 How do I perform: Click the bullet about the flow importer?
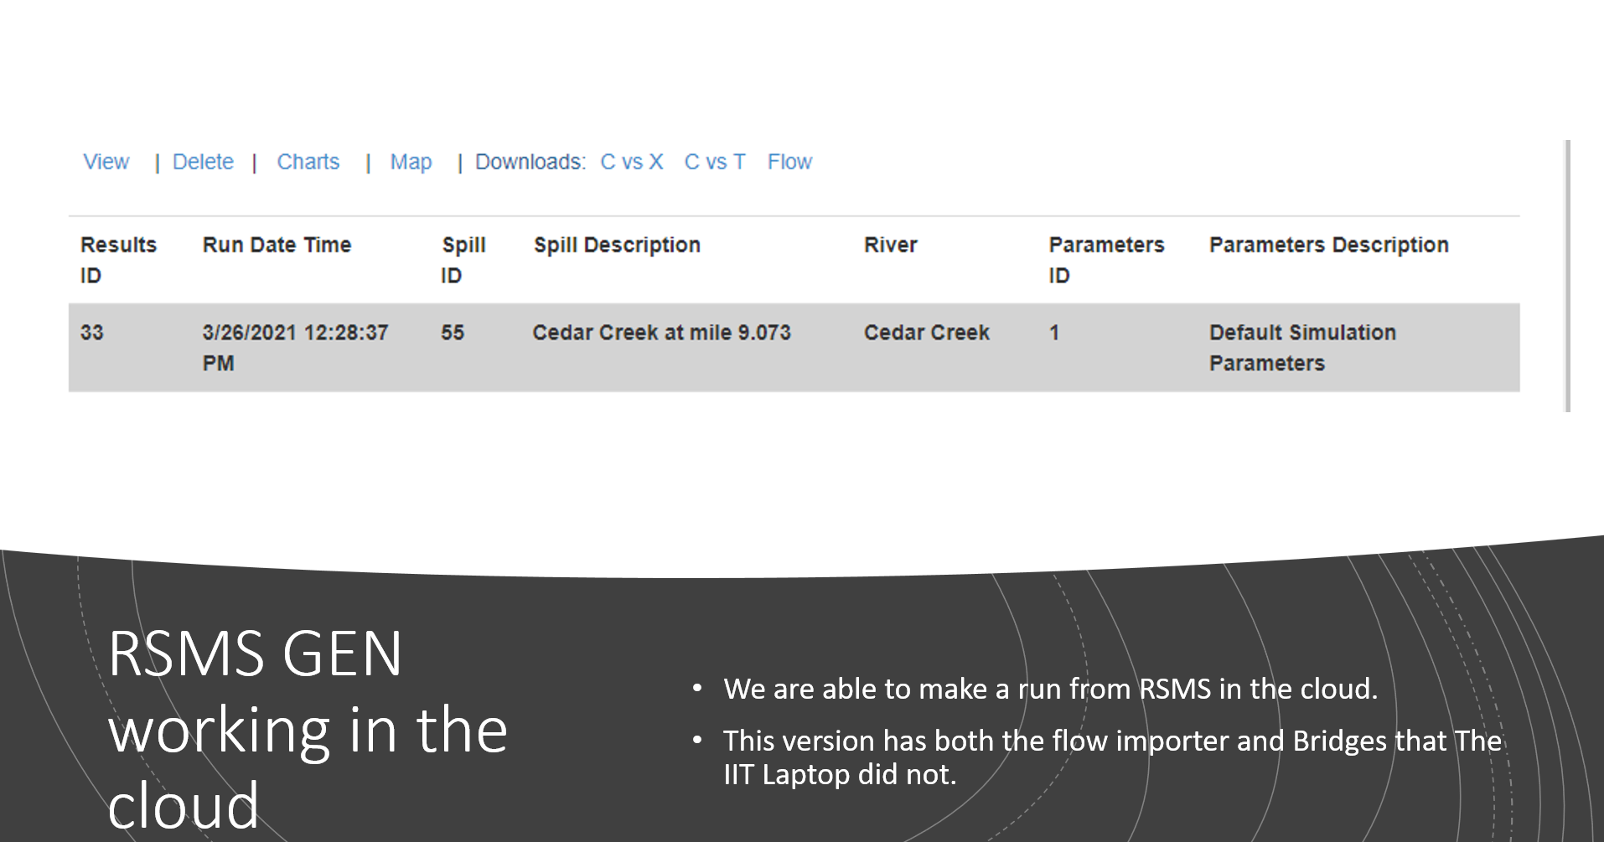1112,757
